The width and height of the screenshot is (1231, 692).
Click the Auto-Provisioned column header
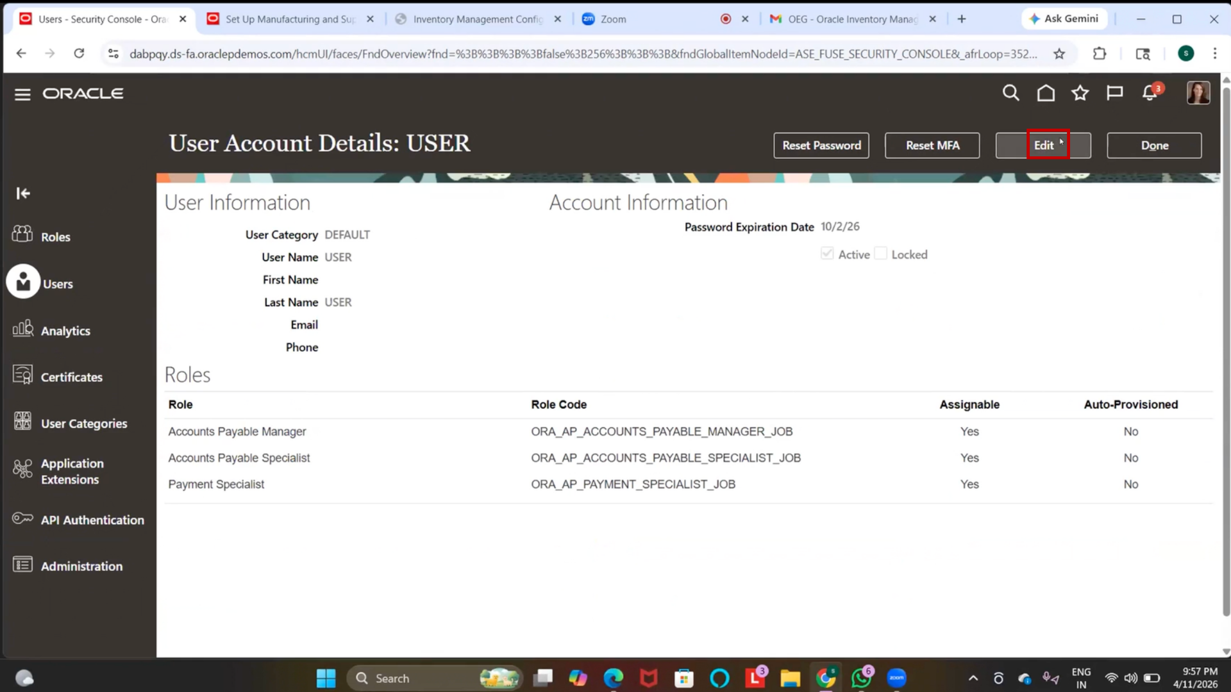tap(1130, 405)
